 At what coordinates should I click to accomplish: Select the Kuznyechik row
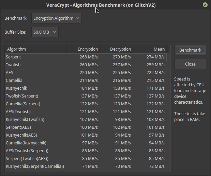pyautogui.click(x=86, y=88)
